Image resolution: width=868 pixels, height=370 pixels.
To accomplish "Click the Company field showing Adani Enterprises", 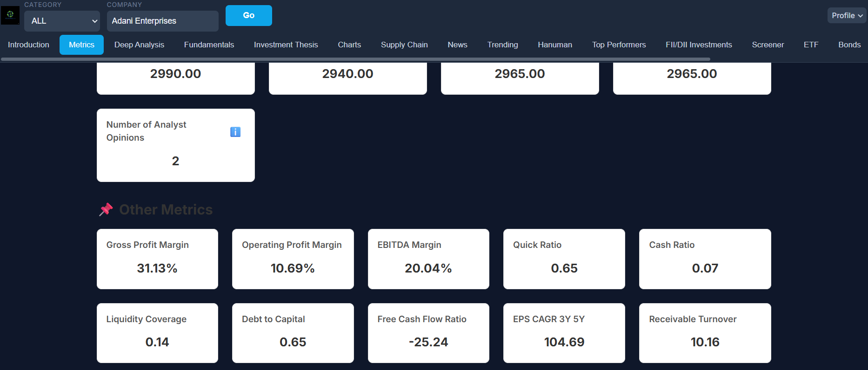I will click(162, 21).
